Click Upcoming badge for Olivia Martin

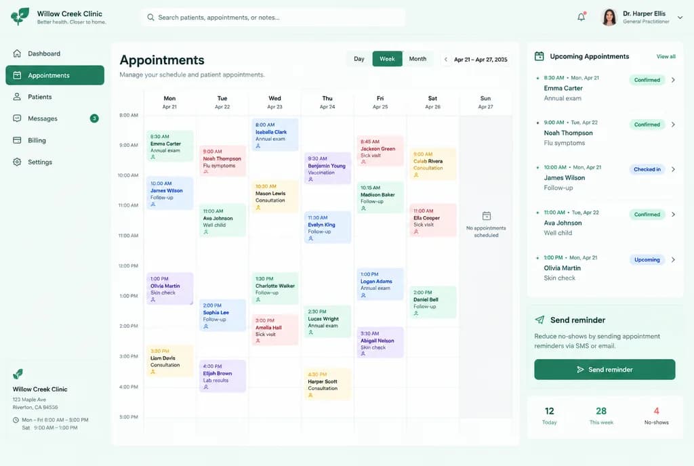(647, 259)
